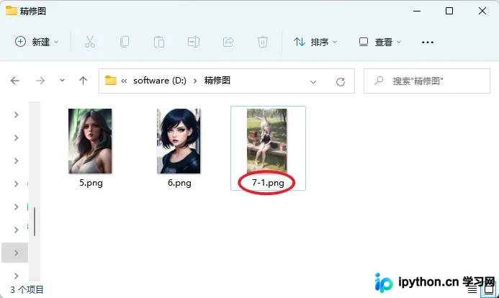Maximize the 精修图 window
499x298 pixels.
coord(449,11)
